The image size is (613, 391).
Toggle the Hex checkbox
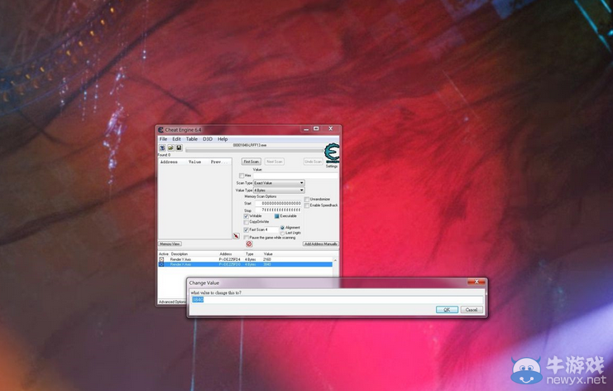(242, 176)
